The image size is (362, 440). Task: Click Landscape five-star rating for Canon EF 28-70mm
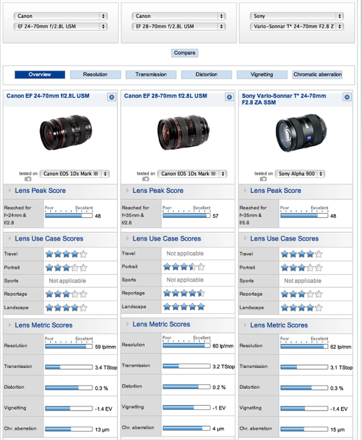184,307
